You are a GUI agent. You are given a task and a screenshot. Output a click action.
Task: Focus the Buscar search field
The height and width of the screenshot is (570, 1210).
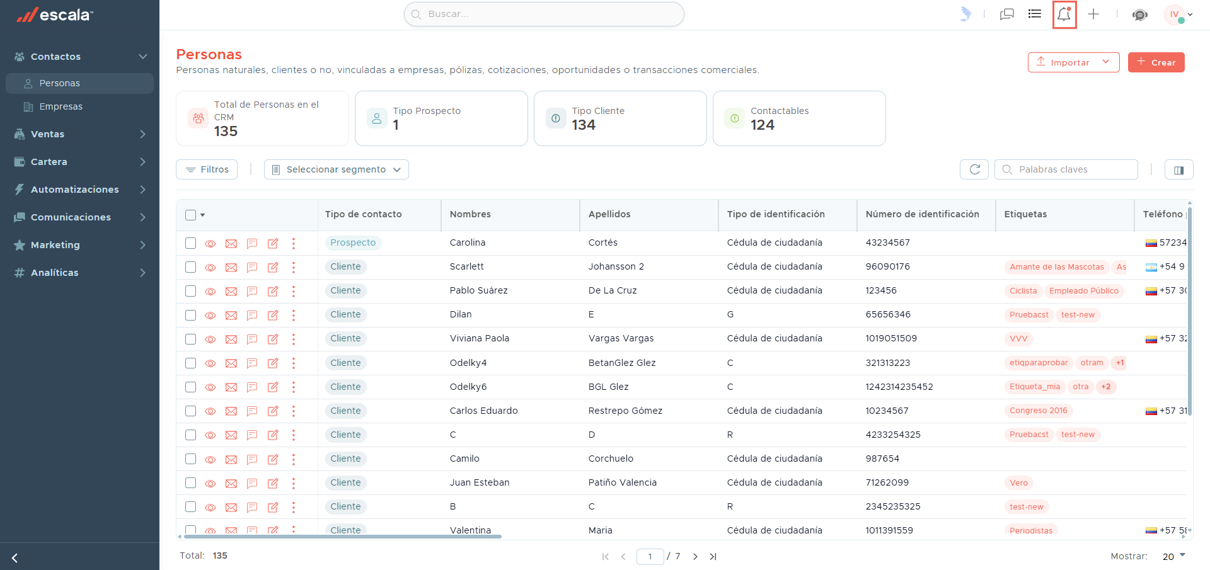(x=544, y=14)
